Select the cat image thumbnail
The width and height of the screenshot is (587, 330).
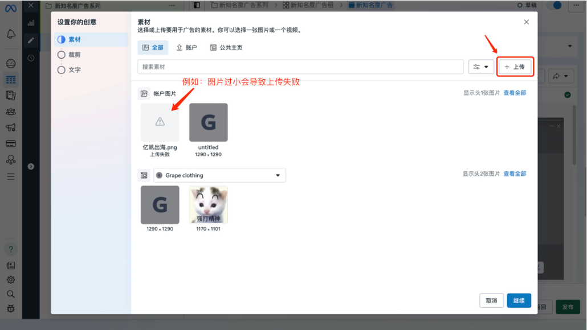208,205
